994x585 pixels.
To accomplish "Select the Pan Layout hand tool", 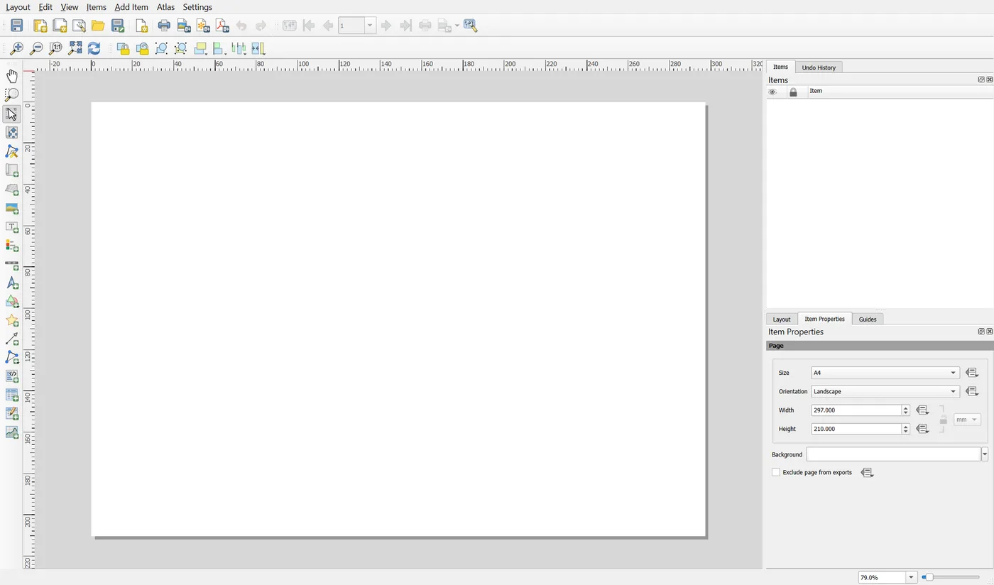I will 12,76.
